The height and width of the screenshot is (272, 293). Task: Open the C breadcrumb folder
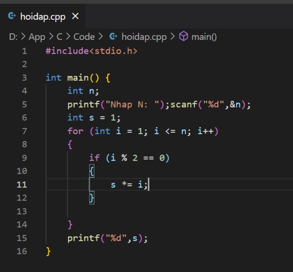[x=59, y=37]
